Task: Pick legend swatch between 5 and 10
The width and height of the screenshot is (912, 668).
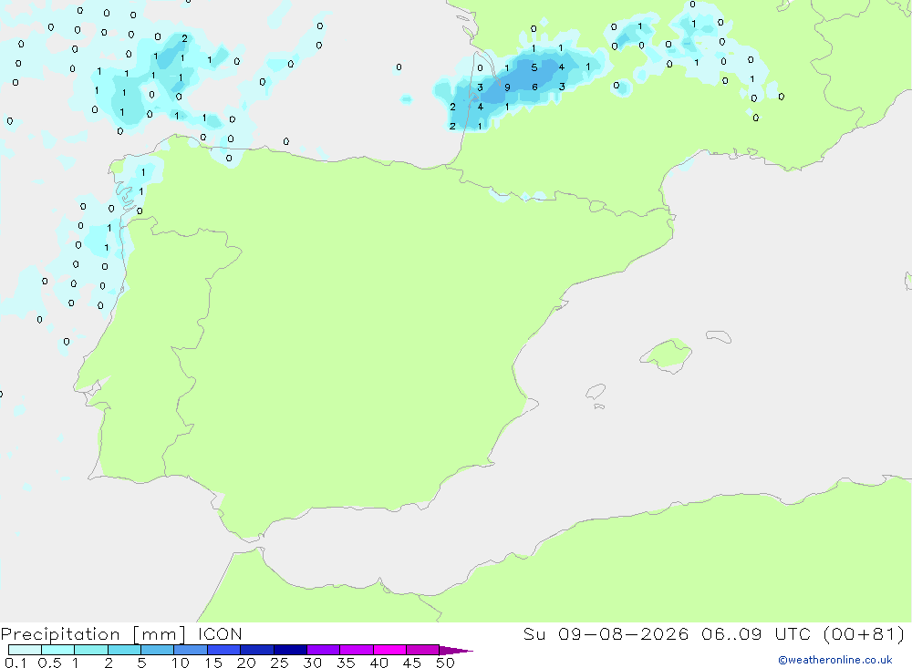Action: (158, 650)
